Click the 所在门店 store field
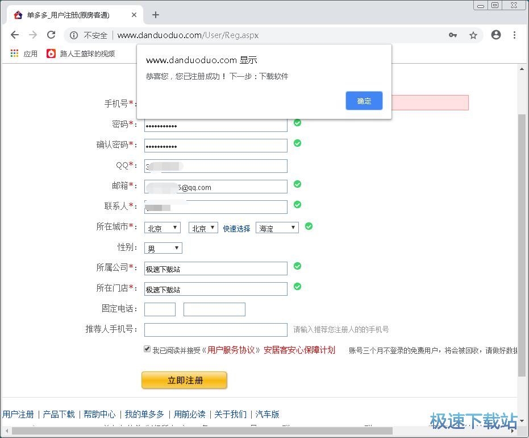 (x=216, y=289)
